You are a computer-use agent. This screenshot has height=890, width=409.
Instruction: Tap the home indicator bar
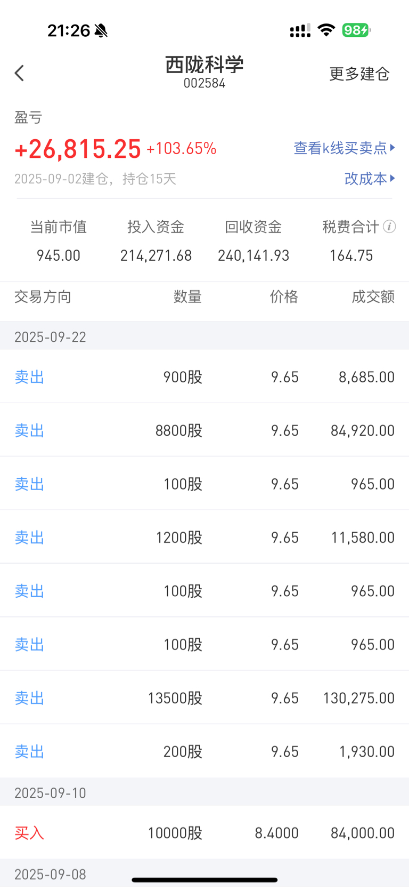pos(204,880)
